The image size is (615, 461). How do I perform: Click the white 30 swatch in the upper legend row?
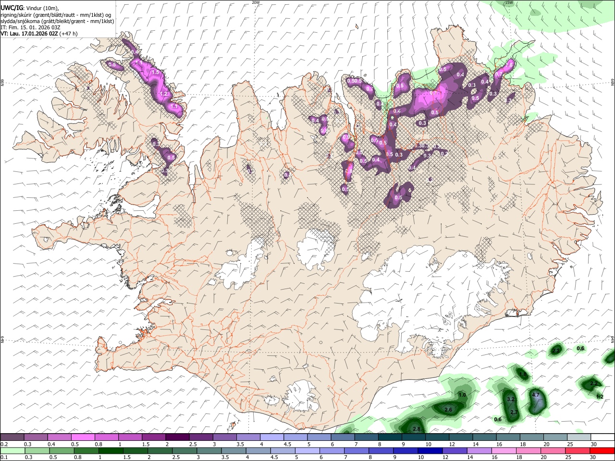[603, 437]
